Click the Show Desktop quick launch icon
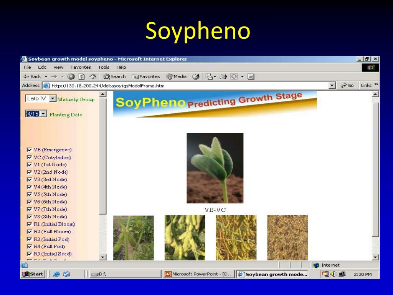393x295 pixels. 67,274
